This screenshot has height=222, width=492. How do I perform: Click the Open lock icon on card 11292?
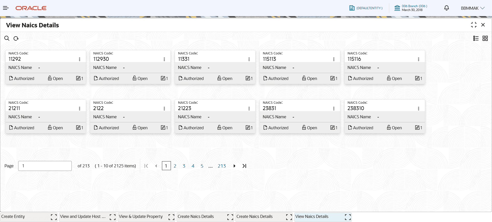(50, 78)
